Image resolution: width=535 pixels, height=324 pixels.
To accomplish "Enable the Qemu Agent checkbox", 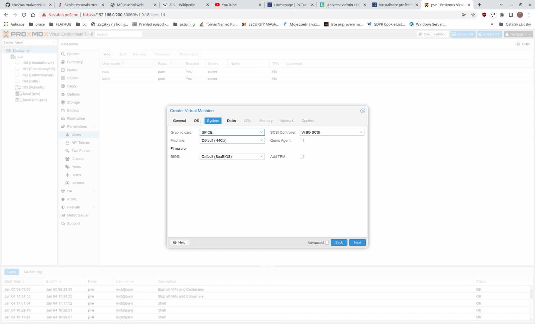I will 302,140.
